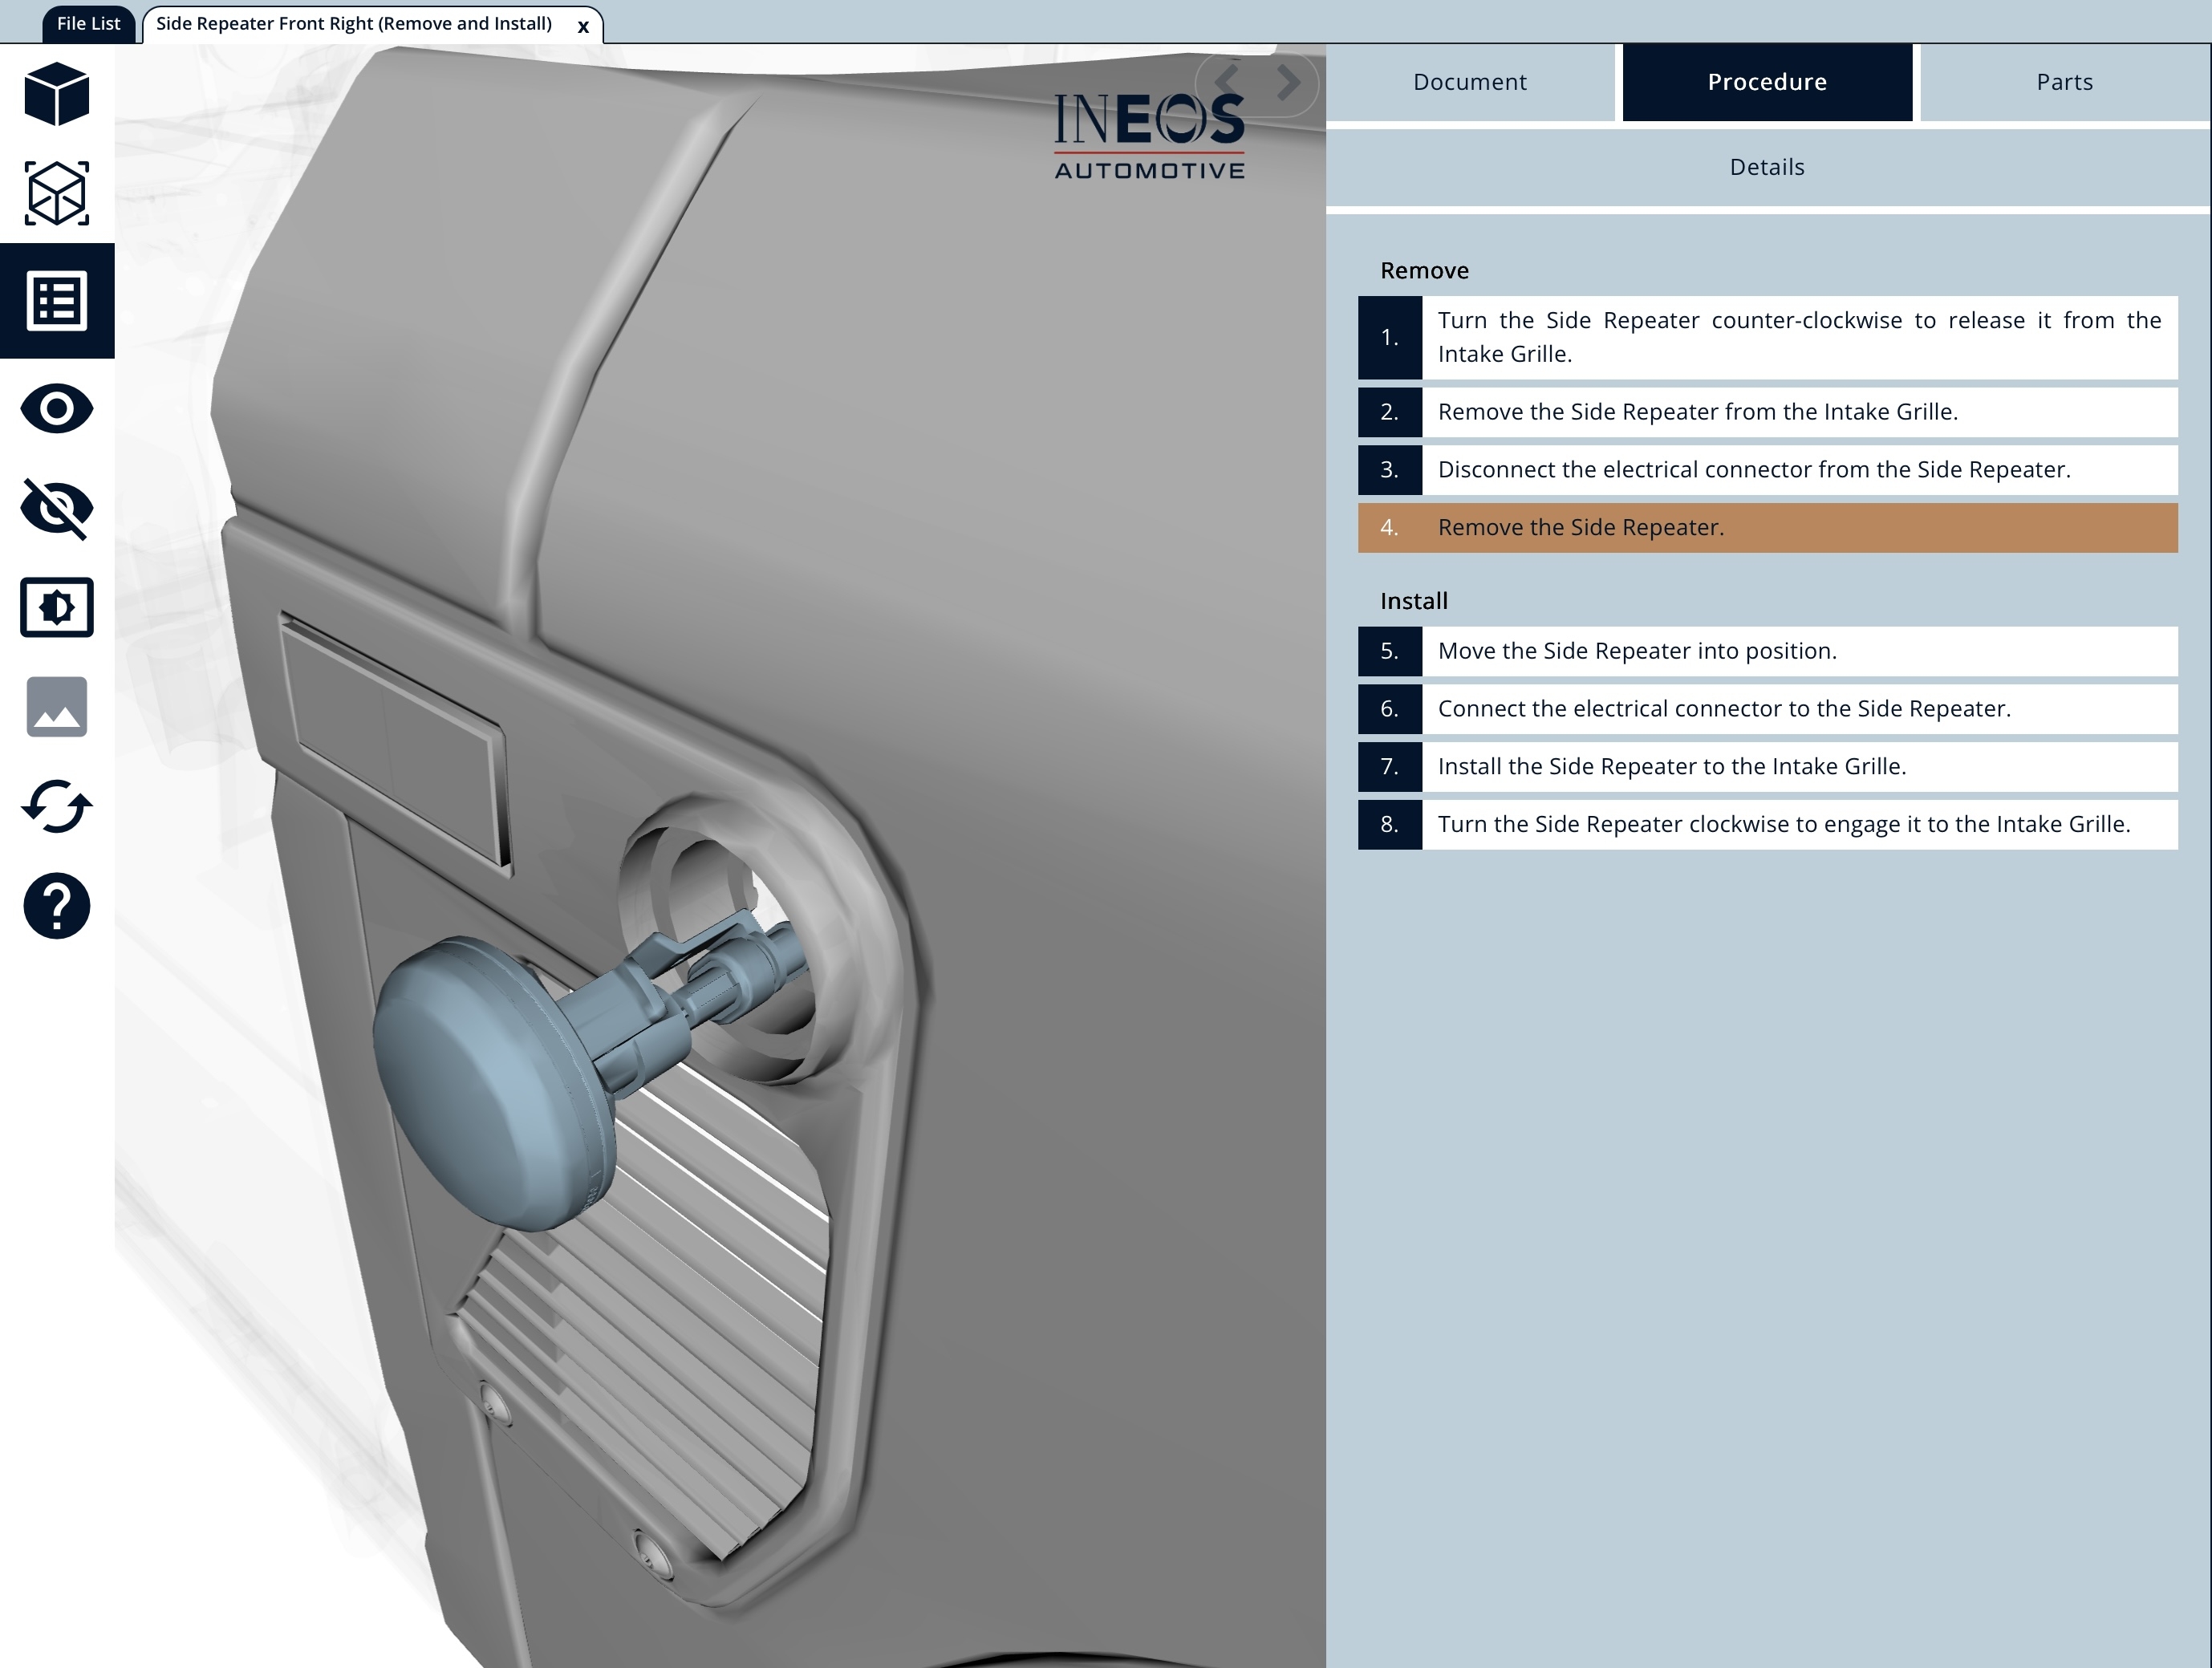Open the Parts tab

2064,82
